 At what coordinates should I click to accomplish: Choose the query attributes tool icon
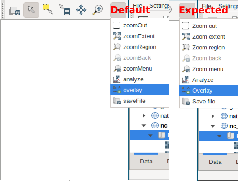pos(65,10)
